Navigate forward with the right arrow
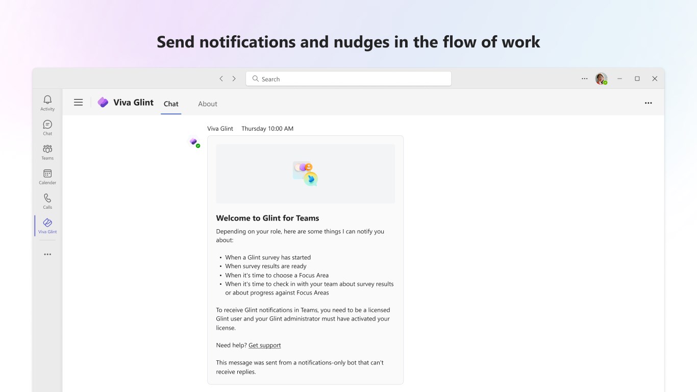The image size is (697, 392). point(234,79)
